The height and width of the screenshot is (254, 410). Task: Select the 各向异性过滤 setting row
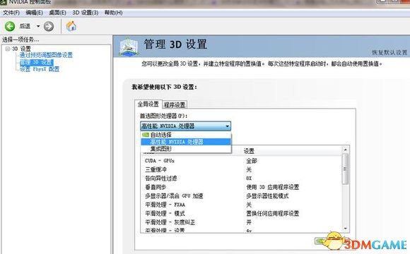click(241, 179)
